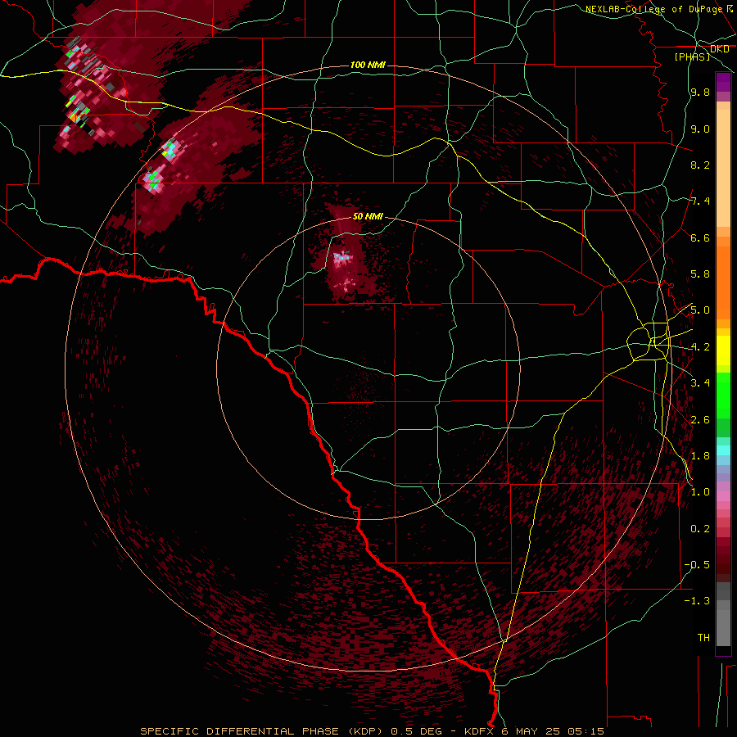Screen dimensions: 737x737
Task: Pick the pink segment of the color bar
Action: 723,496
